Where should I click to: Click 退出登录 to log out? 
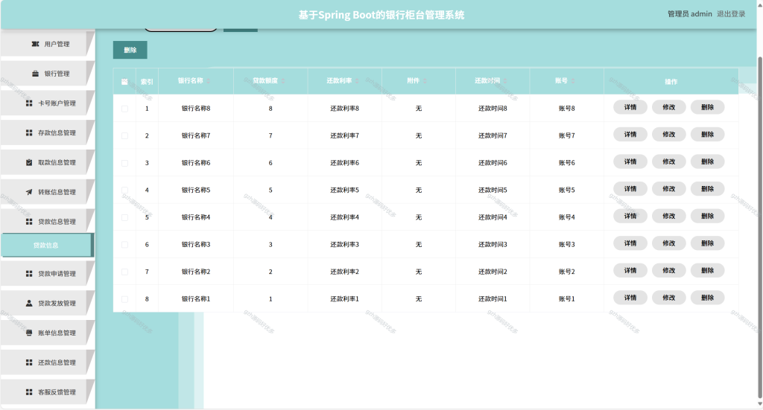pos(731,14)
